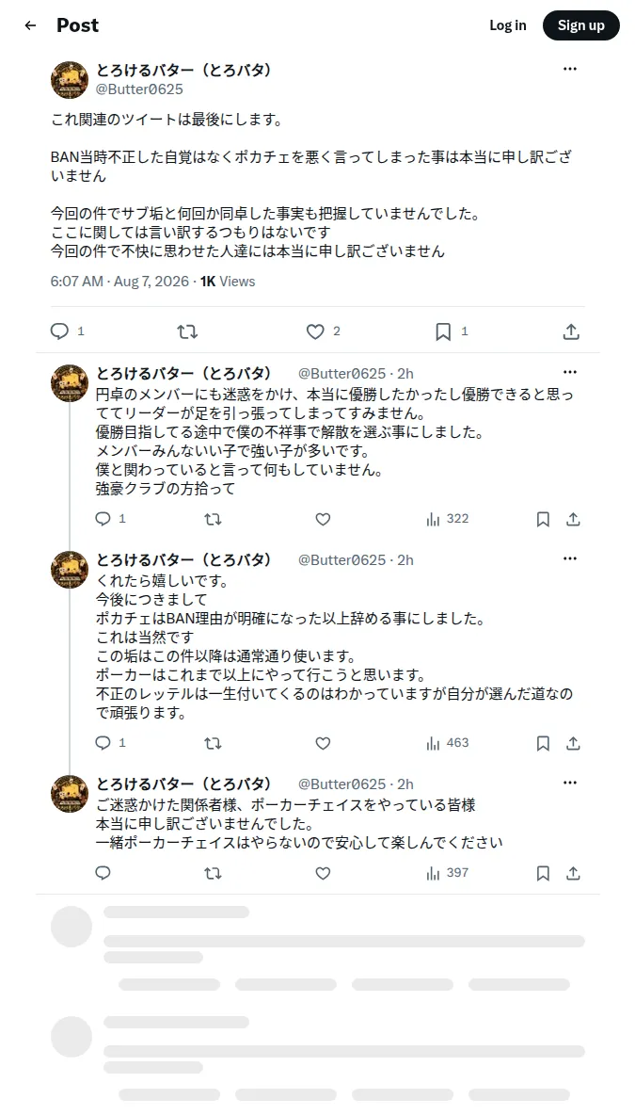Screen dimensions: 635x1115
Task: Reply to the main post via comment icon
Action: [59, 331]
